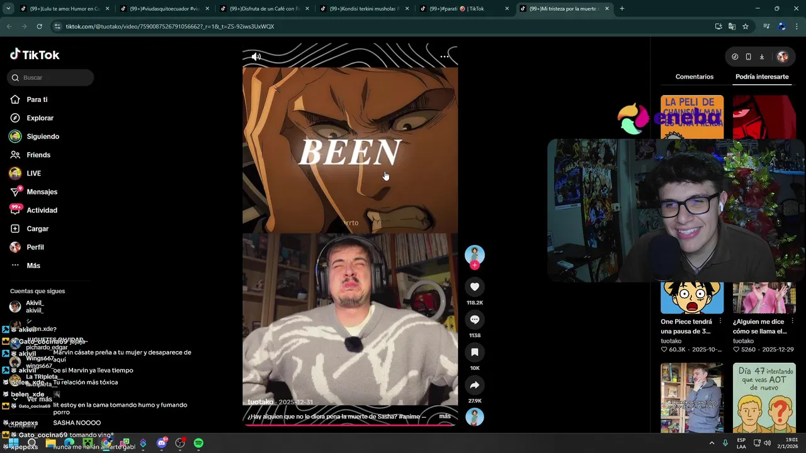Go to Para ti feed

click(x=29, y=99)
